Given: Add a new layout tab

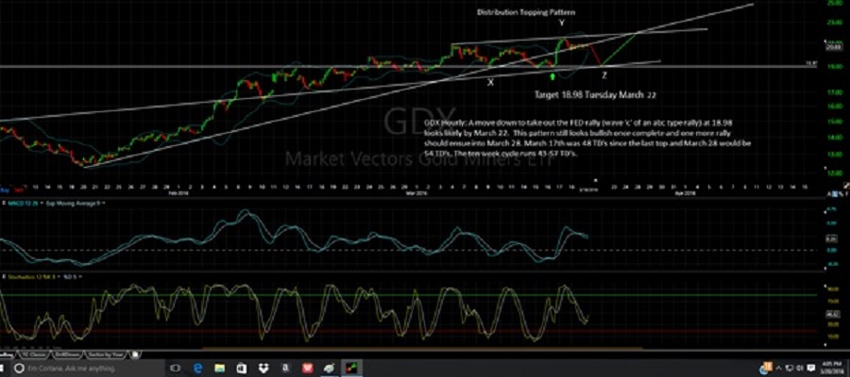Looking at the screenshot, I should pyautogui.click(x=135, y=354).
